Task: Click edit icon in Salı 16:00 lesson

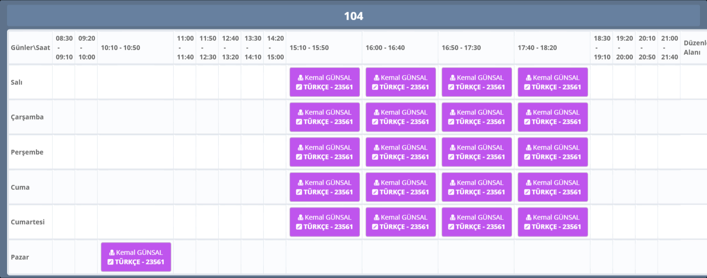Action: coord(375,87)
